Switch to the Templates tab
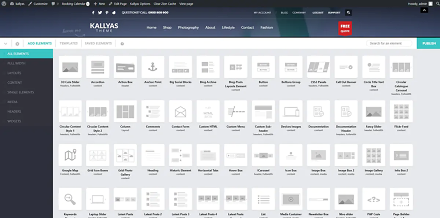 69,43
